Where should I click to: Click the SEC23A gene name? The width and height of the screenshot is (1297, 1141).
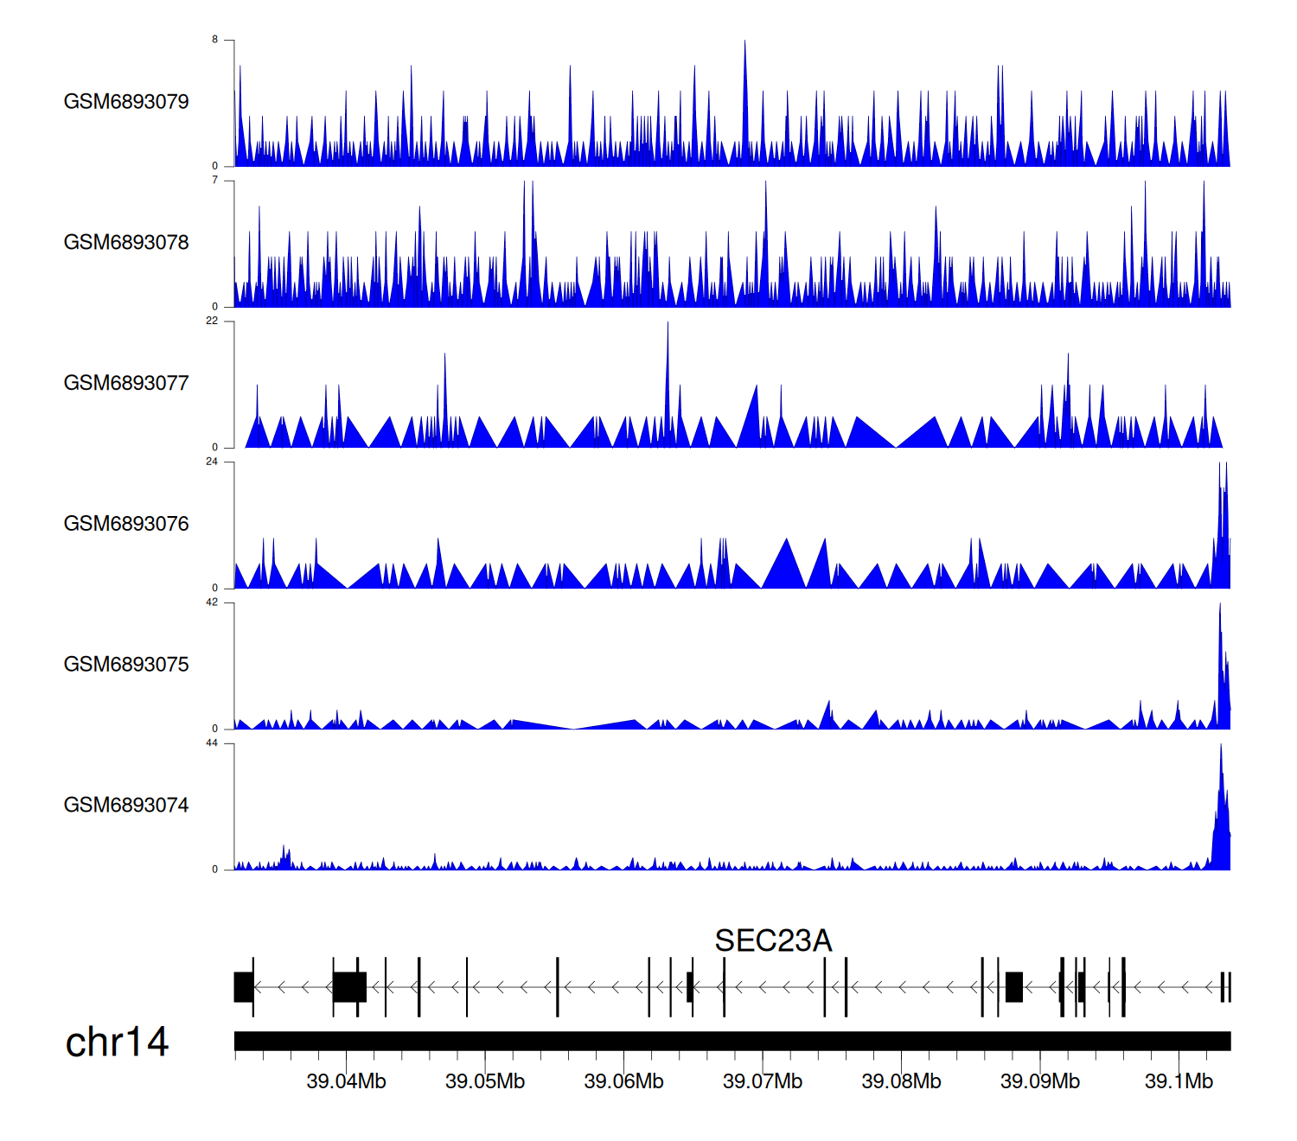click(x=773, y=940)
